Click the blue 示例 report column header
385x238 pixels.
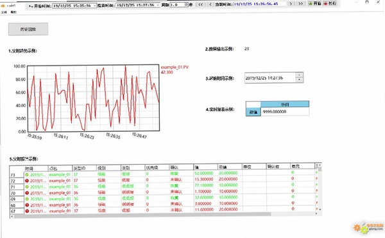pos(284,104)
